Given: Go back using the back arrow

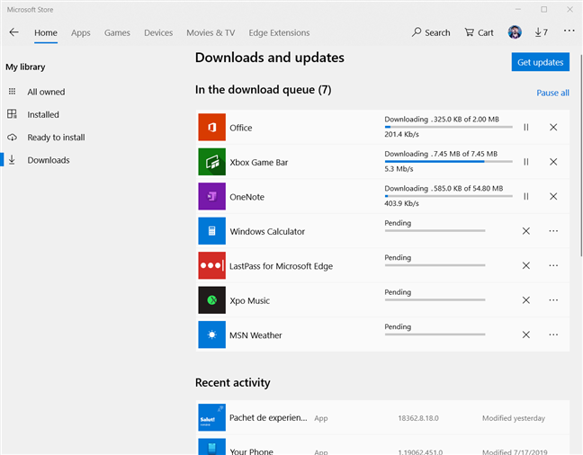Looking at the screenshot, I should (x=14, y=32).
